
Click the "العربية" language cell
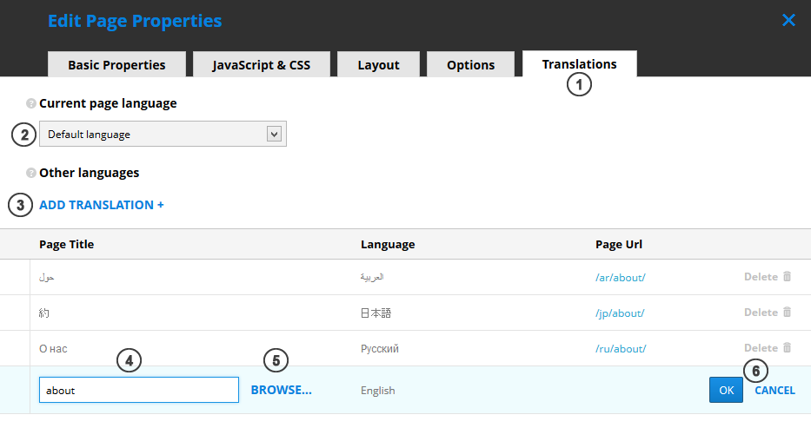pyautogui.click(x=372, y=277)
